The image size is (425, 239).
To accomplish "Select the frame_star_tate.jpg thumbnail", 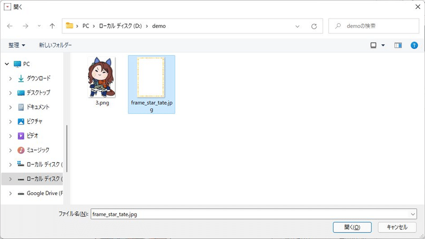I will pyautogui.click(x=151, y=77).
